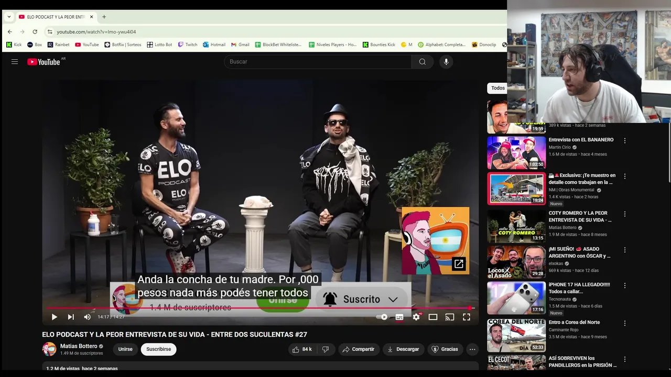Open tab search dropdown arrow
Viewport: 671px width, 377px height.
click(9, 17)
